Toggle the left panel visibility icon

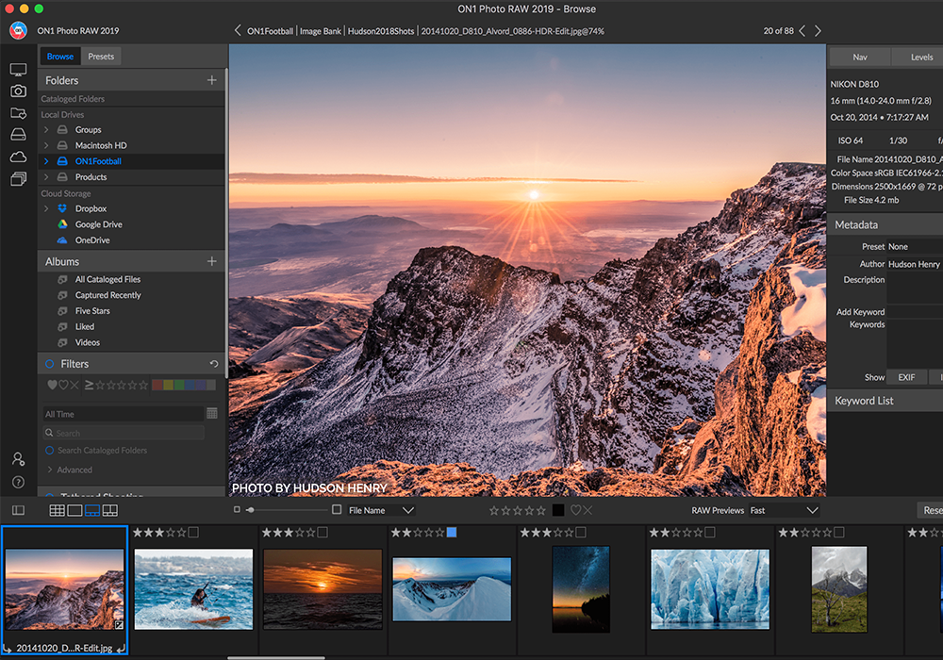coord(18,510)
